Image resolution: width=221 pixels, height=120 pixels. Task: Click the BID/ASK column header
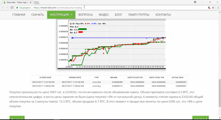(x=114, y=78)
